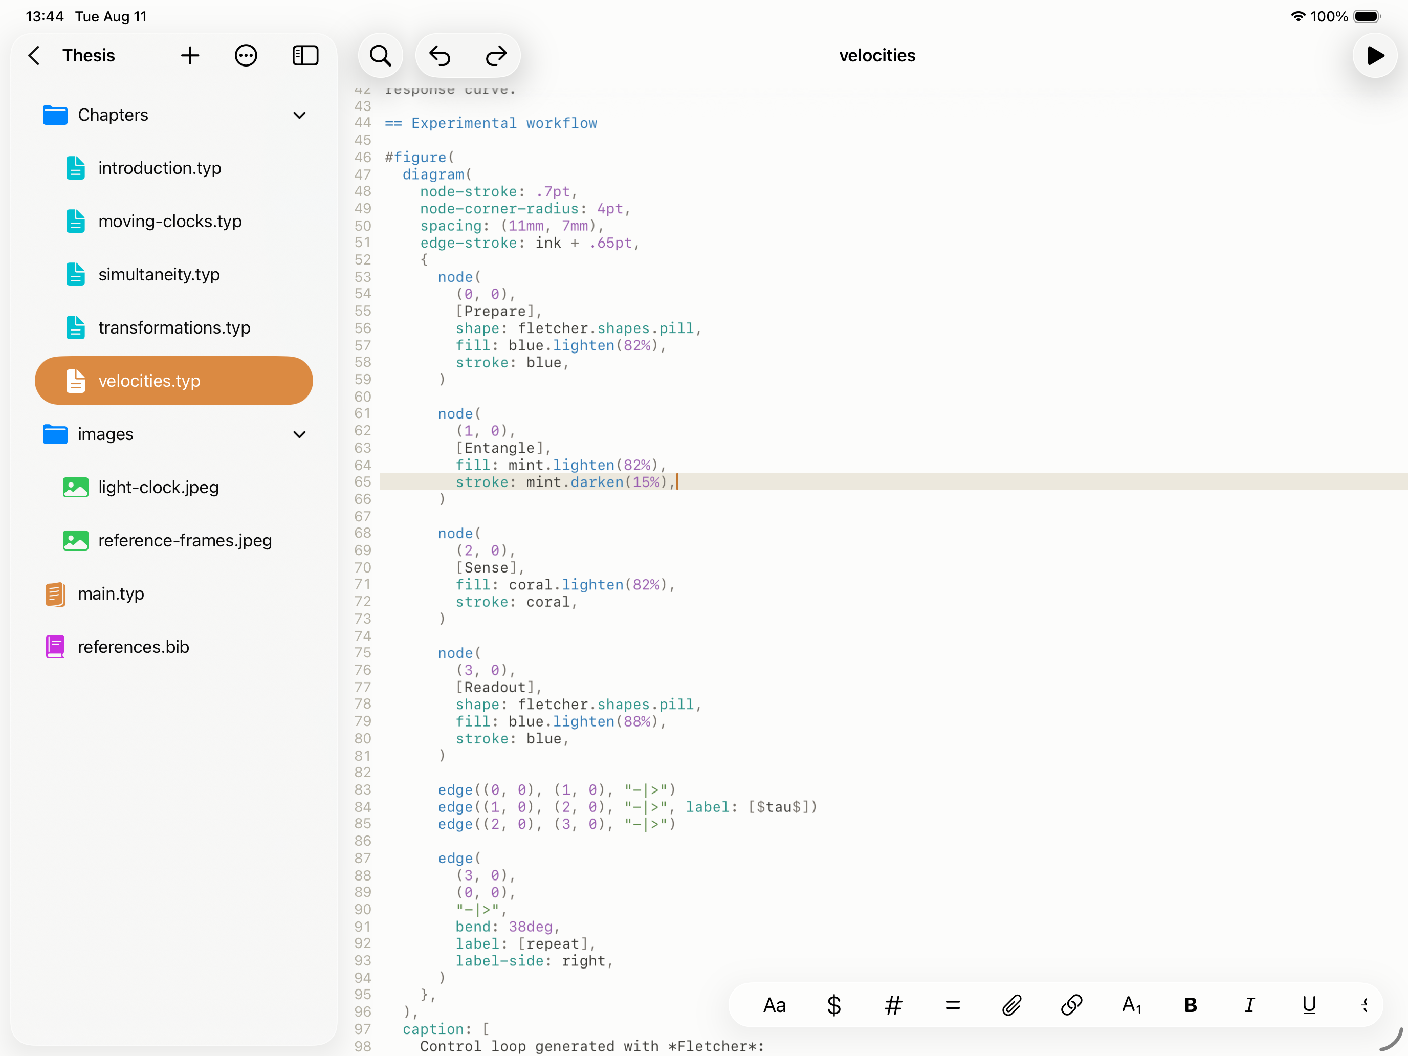The image size is (1408, 1056).
Task: Attach file with paperclip icon
Action: coord(1011,1005)
